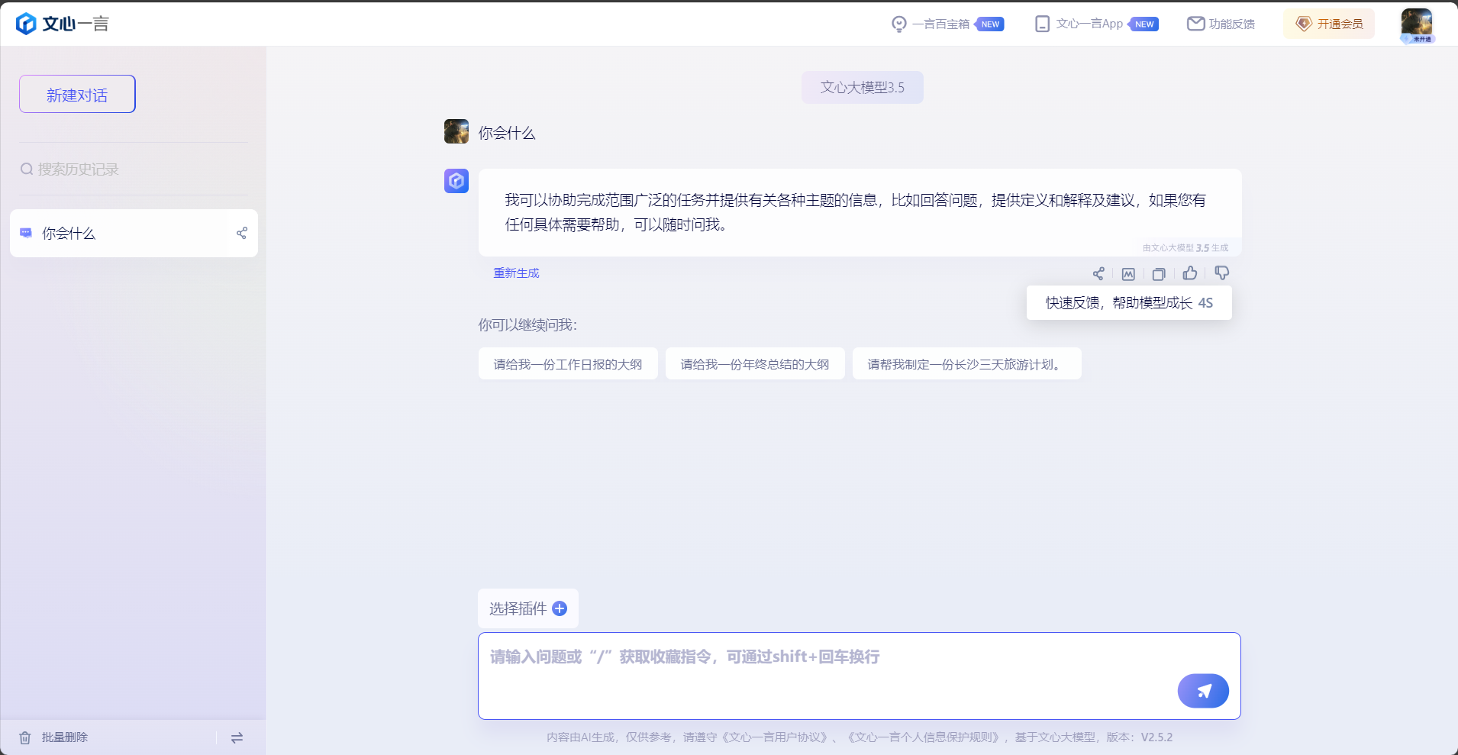Choose suggestion 请给我一份年终总结的大纲
This screenshot has height=755, width=1458.
[755, 363]
